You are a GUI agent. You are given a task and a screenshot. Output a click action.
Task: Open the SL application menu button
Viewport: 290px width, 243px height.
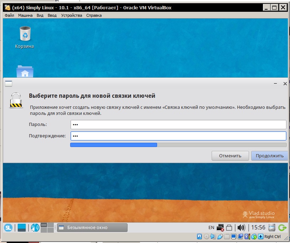pyautogui.click(x=8, y=228)
